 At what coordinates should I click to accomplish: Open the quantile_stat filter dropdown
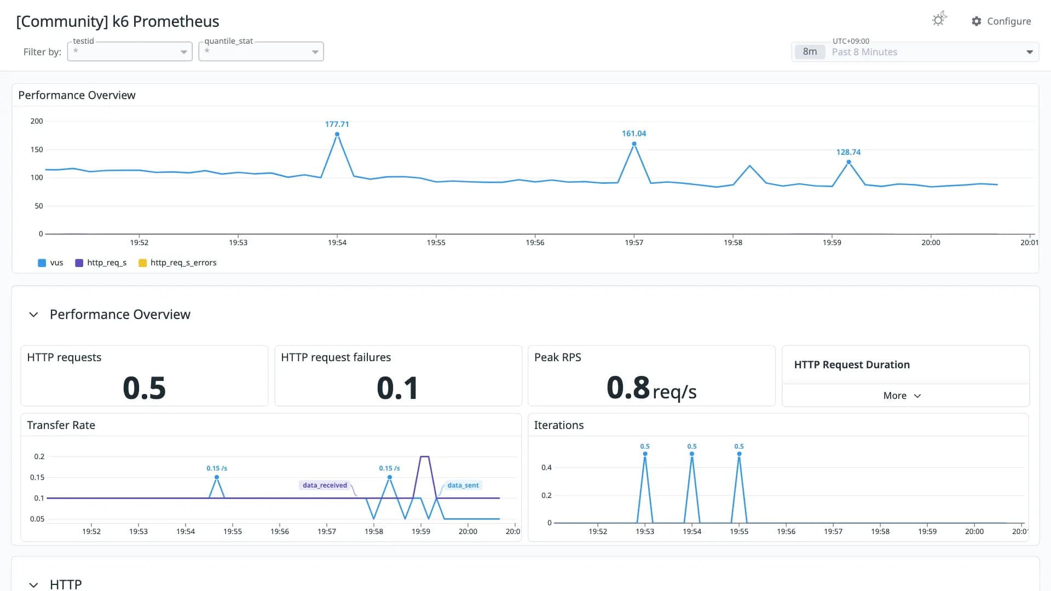261,51
